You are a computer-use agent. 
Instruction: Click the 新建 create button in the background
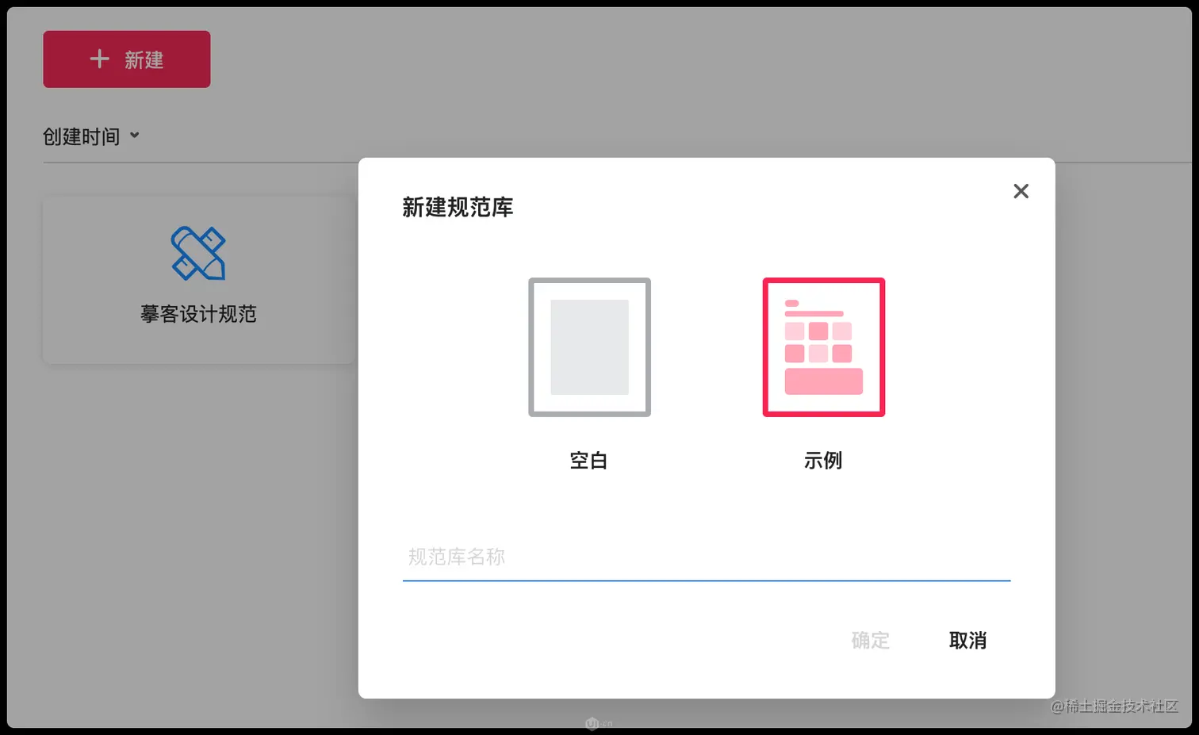tap(127, 59)
